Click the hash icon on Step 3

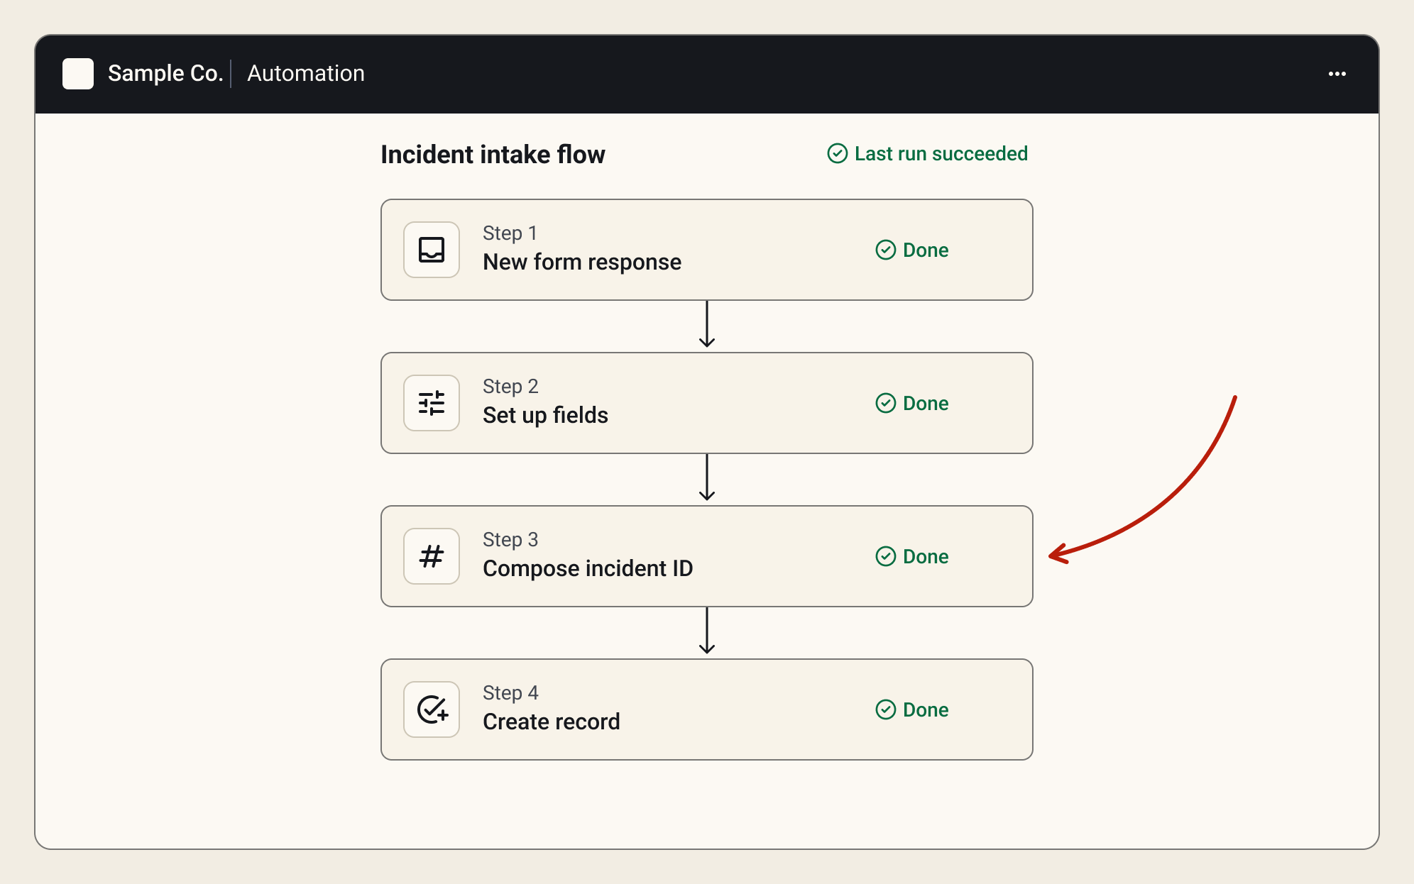pos(432,556)
